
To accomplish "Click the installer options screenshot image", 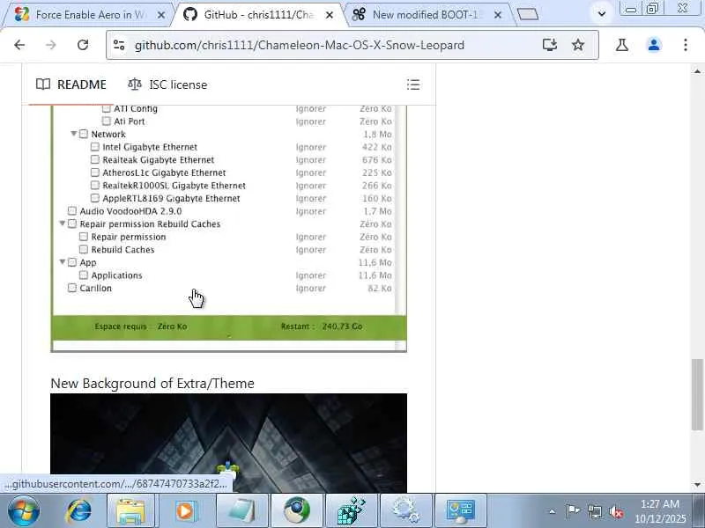I will (x=229, y=229).
